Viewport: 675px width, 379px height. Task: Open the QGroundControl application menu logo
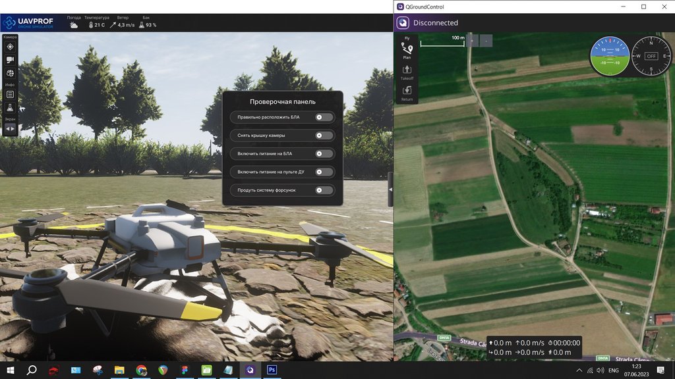(403, 23)
